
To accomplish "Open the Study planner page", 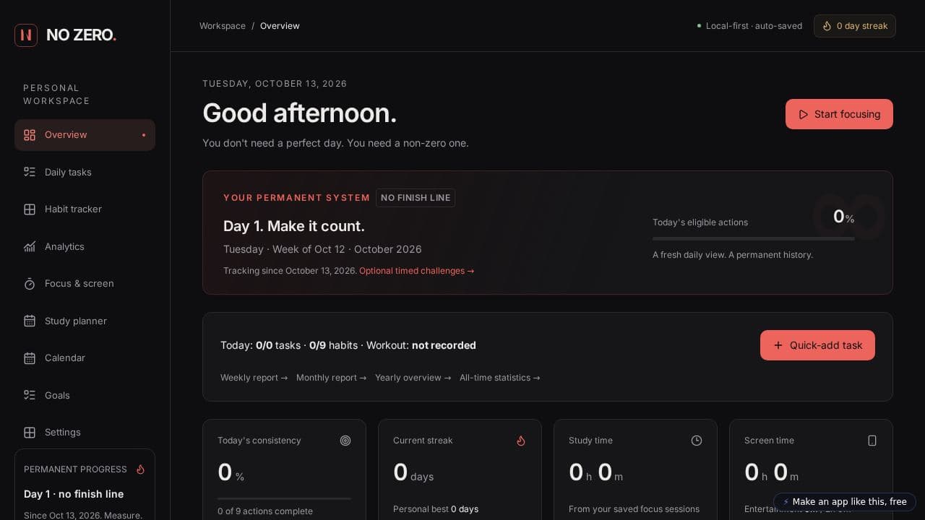I will [x=85, y=321].
